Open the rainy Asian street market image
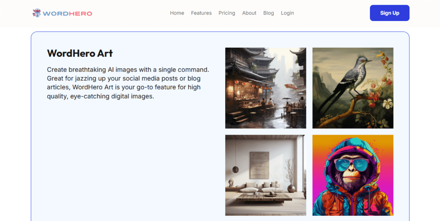The height and width of the screenshot is (221, 440). point(266,88)
